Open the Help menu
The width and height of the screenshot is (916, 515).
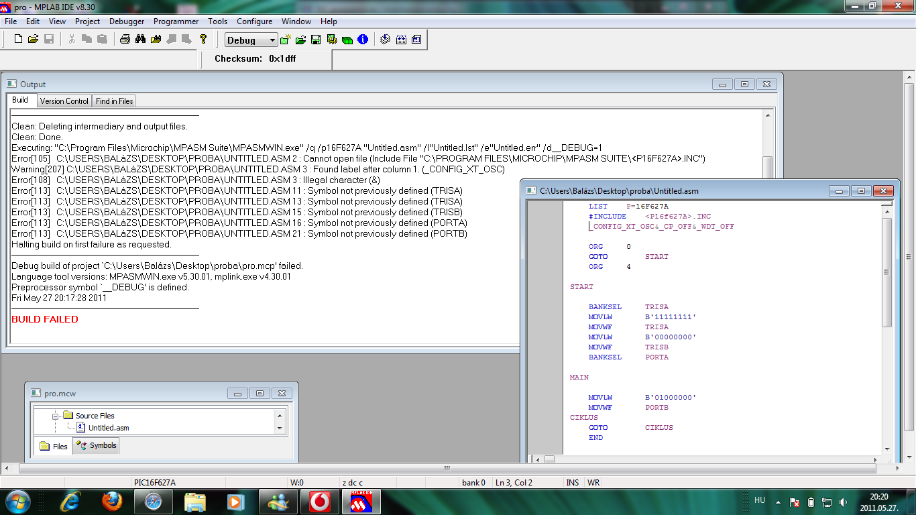point(329,21)
